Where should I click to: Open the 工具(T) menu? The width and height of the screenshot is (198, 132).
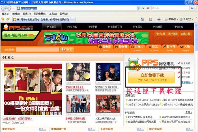coord(53,14)
